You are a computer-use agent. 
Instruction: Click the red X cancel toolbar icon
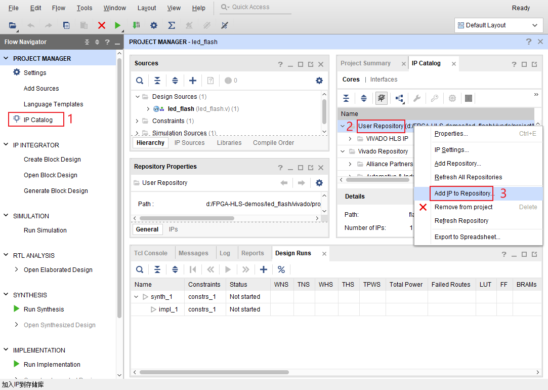[x=102, y=25]
